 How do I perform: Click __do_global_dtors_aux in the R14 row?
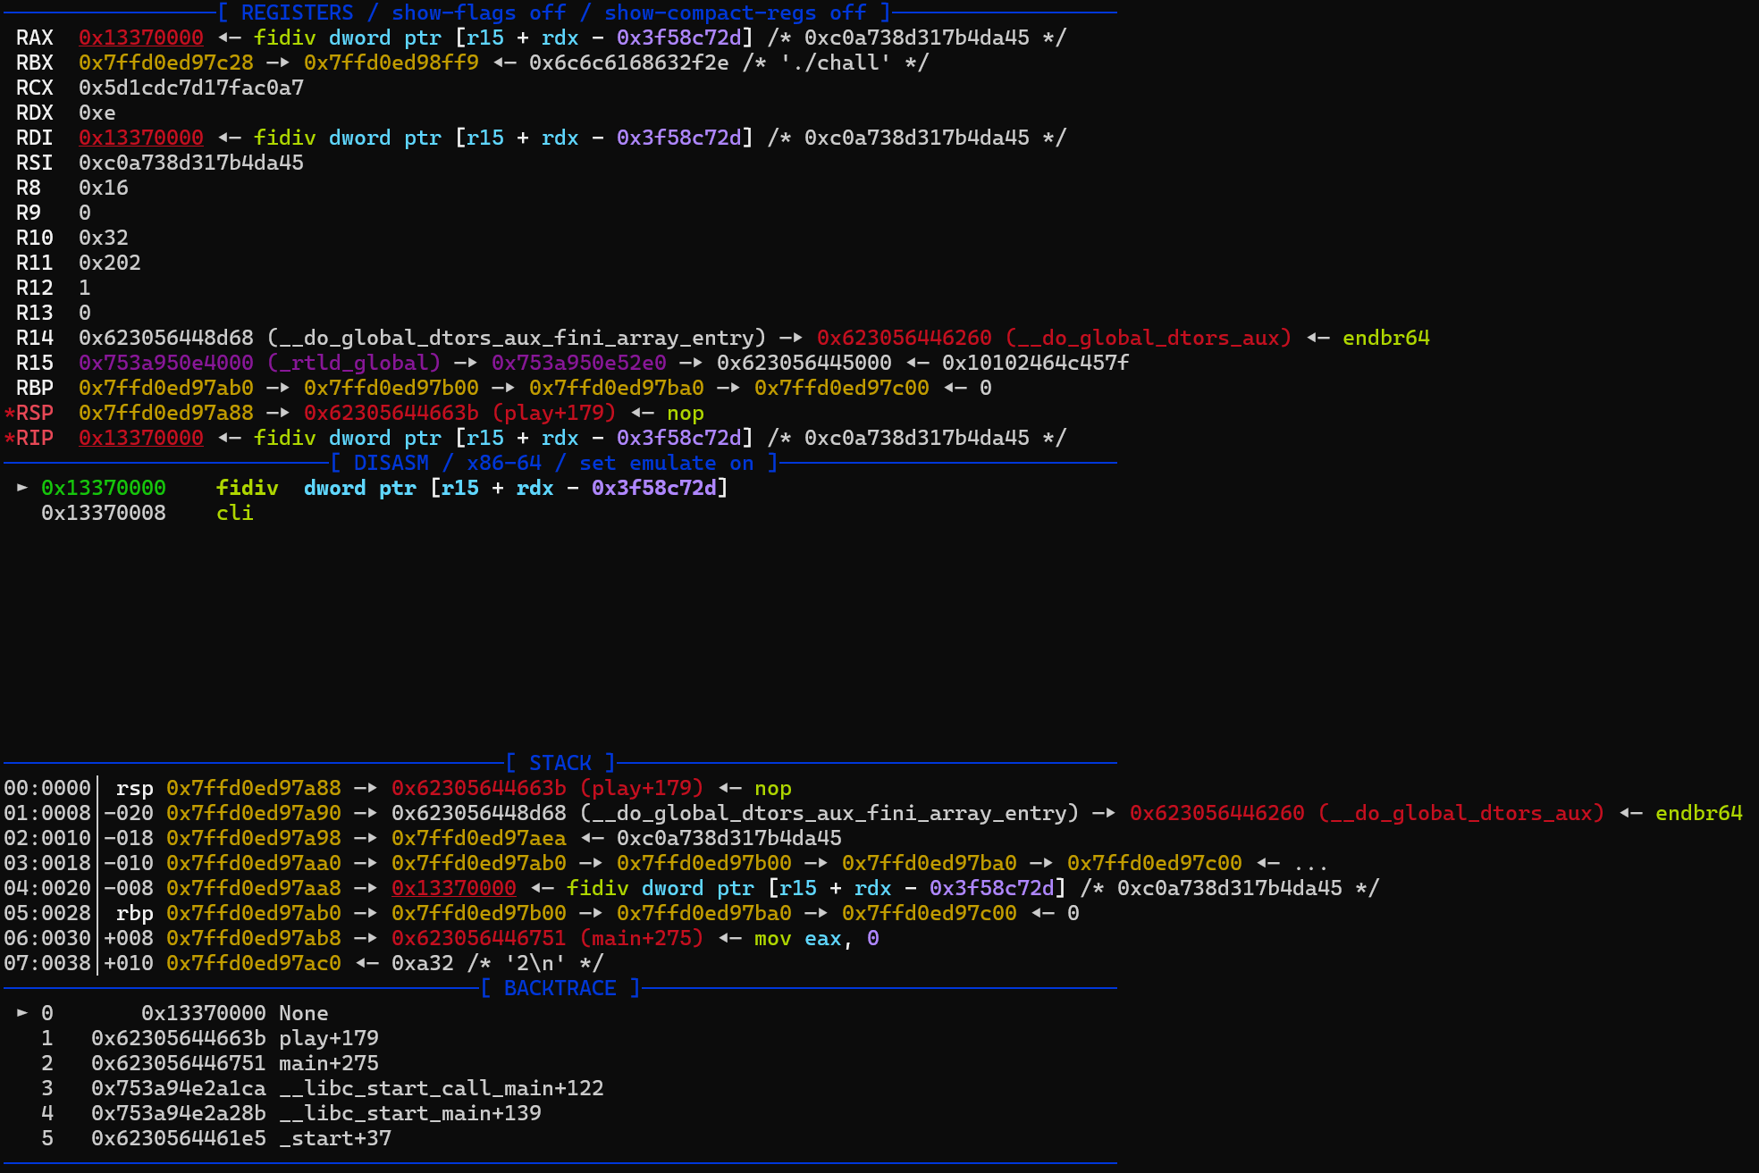click(1149, 338)
